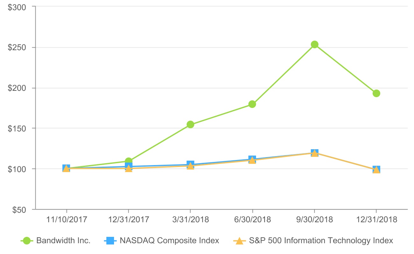Select the 12/31/2017 x-axis date label
The width and height of the screenshot is (414, 254).
(x=129, y=220)
